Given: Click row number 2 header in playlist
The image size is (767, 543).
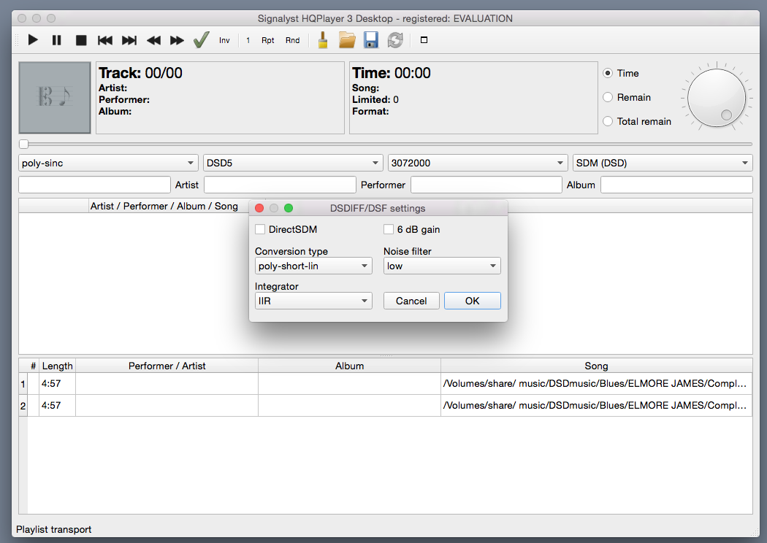Looking at the screenshot, I should (23, 406).
